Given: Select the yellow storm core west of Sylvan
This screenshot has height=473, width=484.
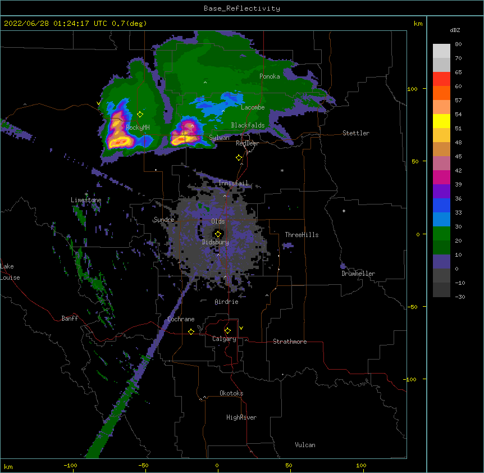Looking at the screenshot, I should (181, 140).
